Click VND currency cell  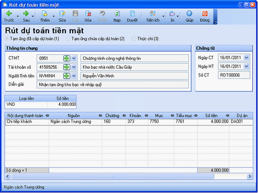pyautogui.click(x=27, y=104)
